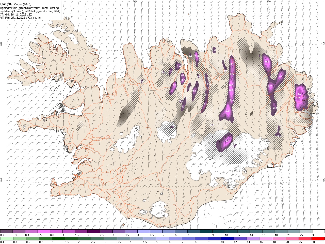Click the '(+47 h)' forecast offset text

point(36,18)
